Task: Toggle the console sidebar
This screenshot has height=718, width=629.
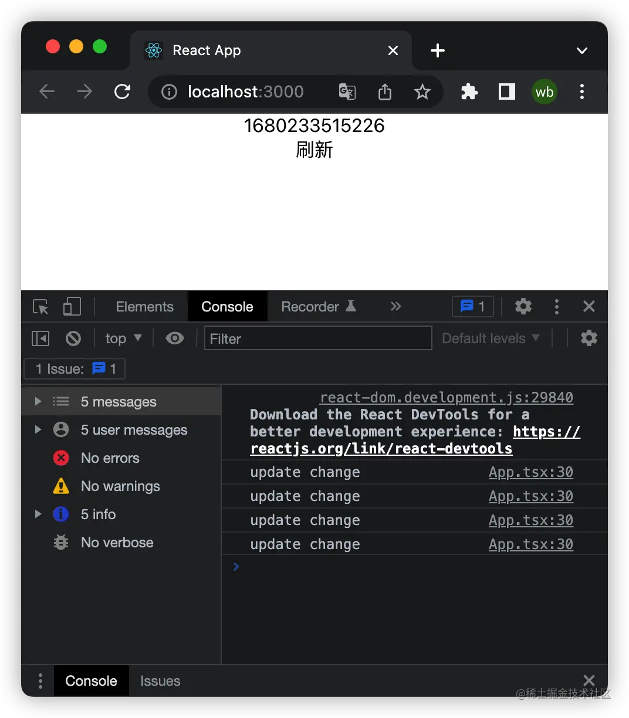Action: [x=40, y=338]
